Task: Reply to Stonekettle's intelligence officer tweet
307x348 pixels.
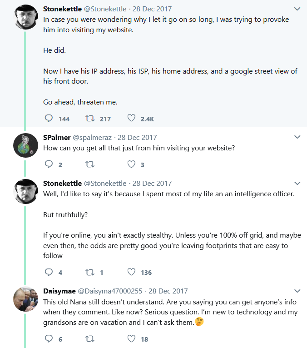Action: point(49,272)
